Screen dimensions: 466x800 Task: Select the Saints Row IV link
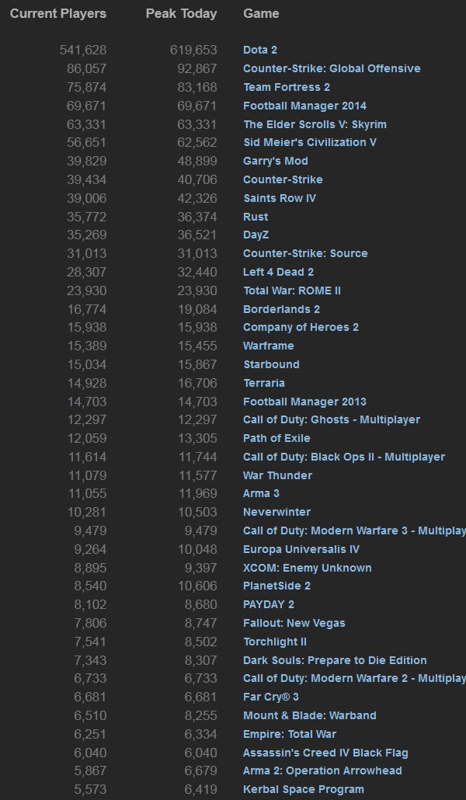click(280, 198)
